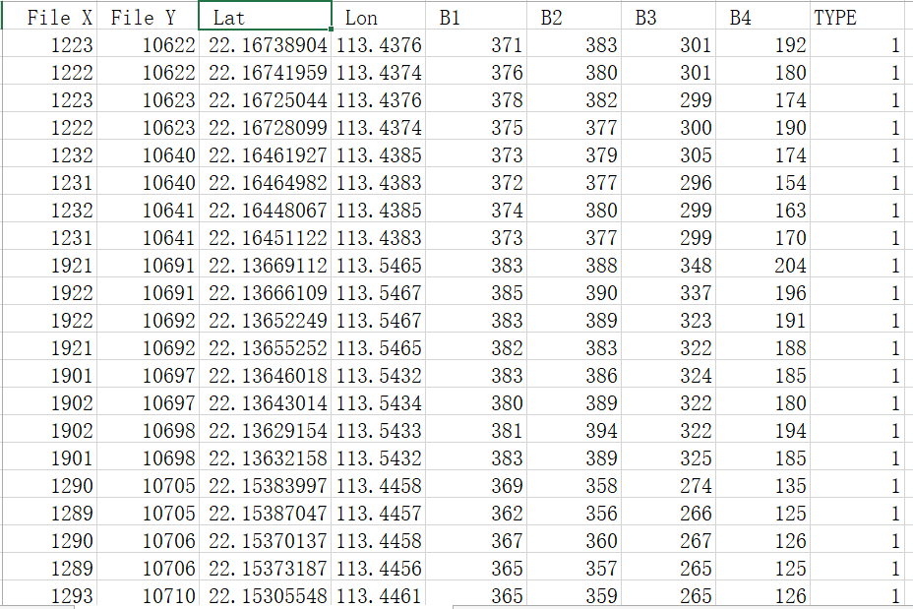Click B2 value 358

[x=574, y=485]
